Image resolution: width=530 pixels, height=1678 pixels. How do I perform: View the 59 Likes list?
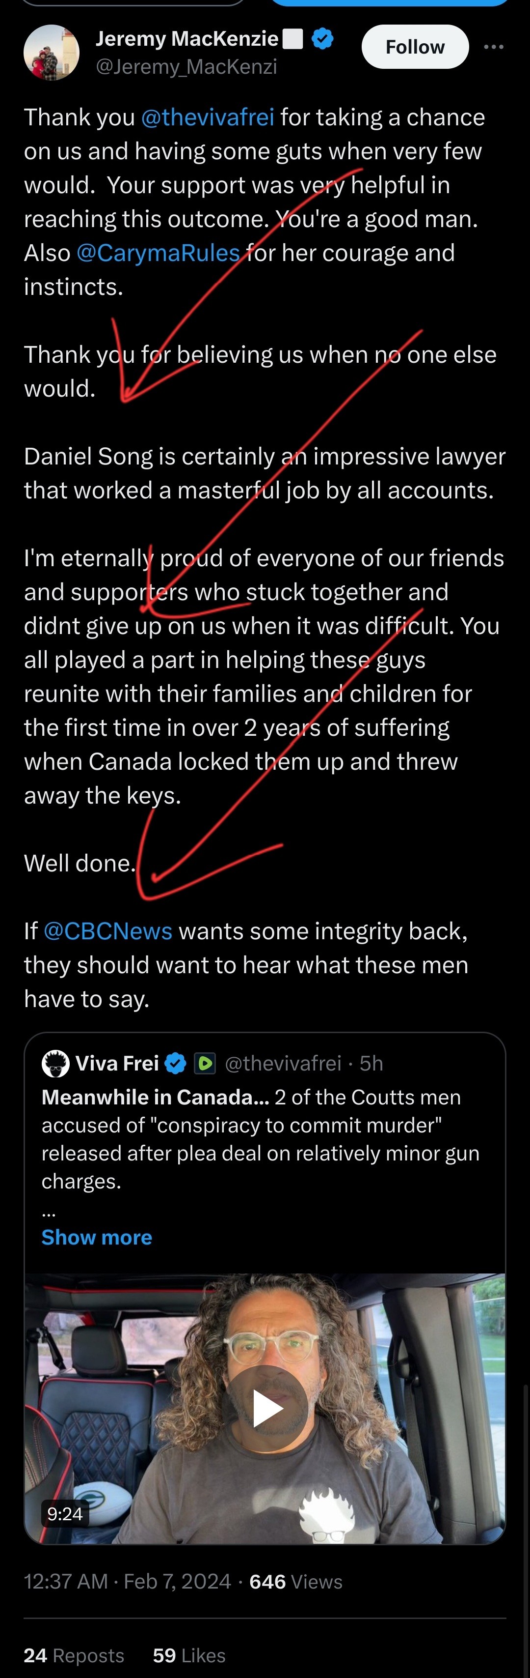pyautogui.click(x=189, y=1655)
